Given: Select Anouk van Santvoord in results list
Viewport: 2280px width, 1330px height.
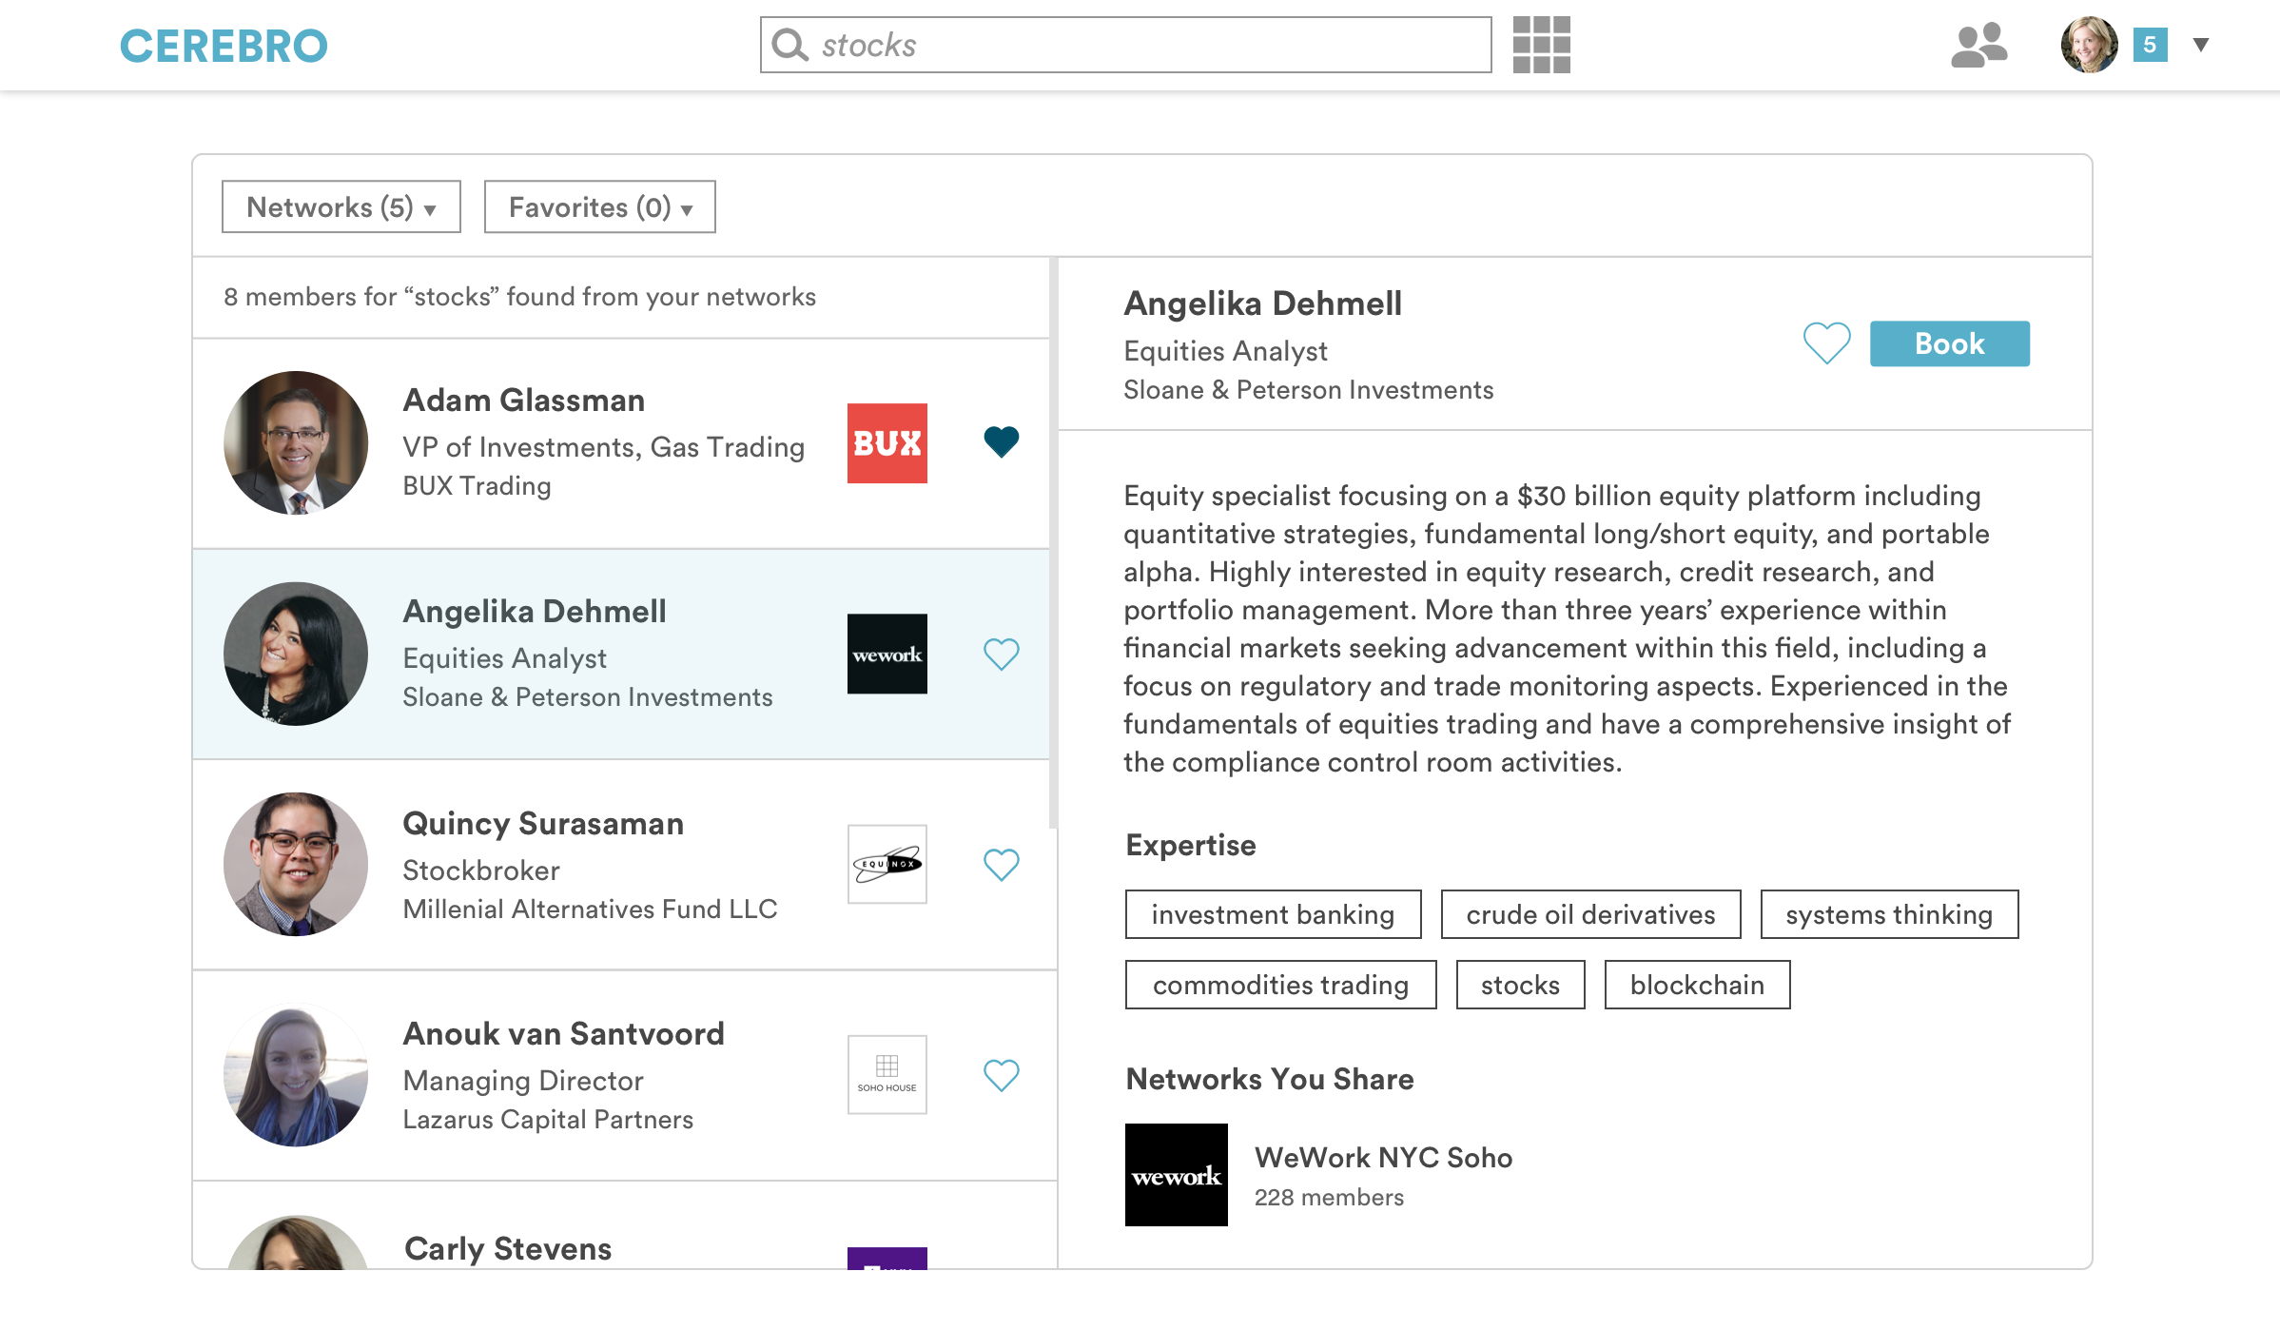Looking at the screenshot, I should click(x=563, y=1034).
